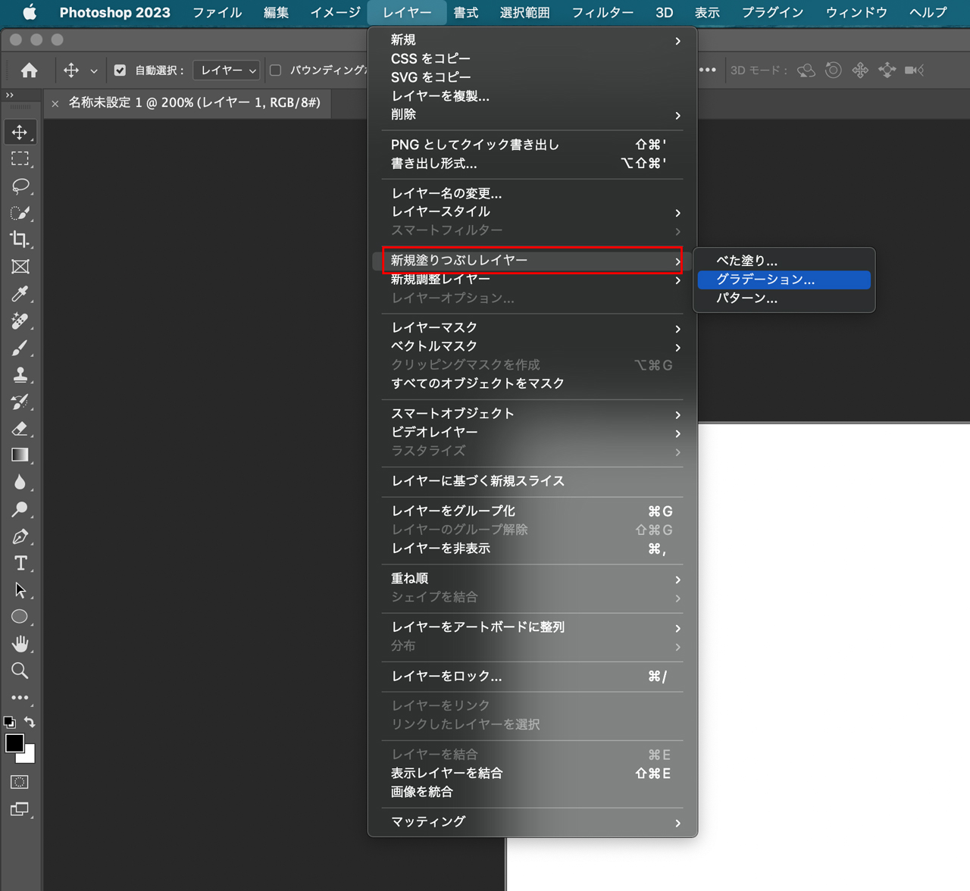Select the Eyedropper tool

(20, 294)
